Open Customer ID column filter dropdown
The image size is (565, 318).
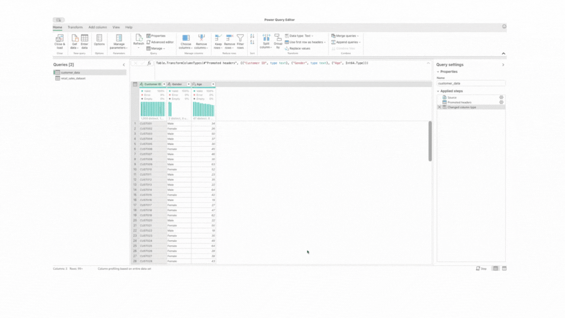(164, 84)
